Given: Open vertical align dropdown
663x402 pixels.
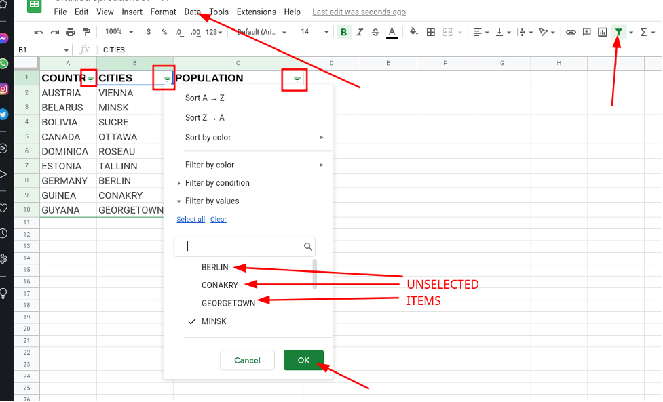Looking at the screenshot, I should coord(503,32).
